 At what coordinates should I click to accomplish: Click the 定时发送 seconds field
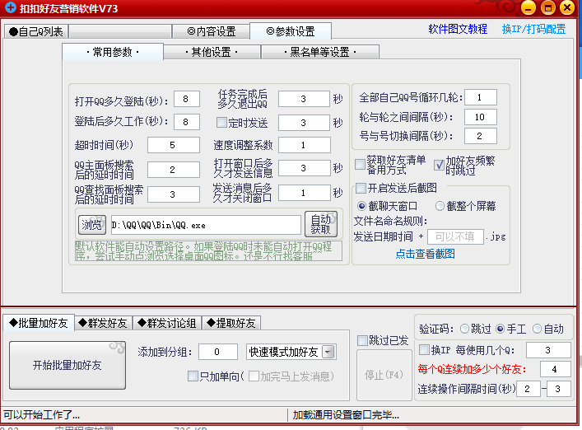click(304, 123)
